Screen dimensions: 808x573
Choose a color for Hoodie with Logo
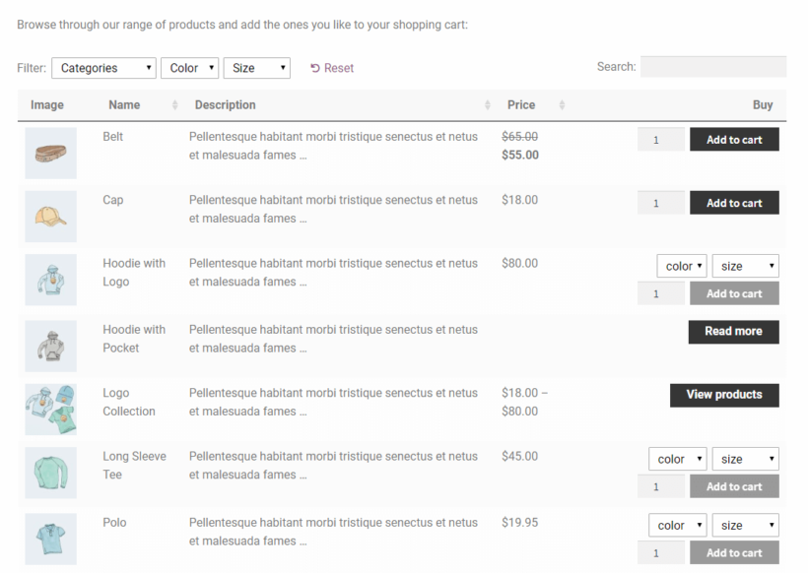(681, 265)
